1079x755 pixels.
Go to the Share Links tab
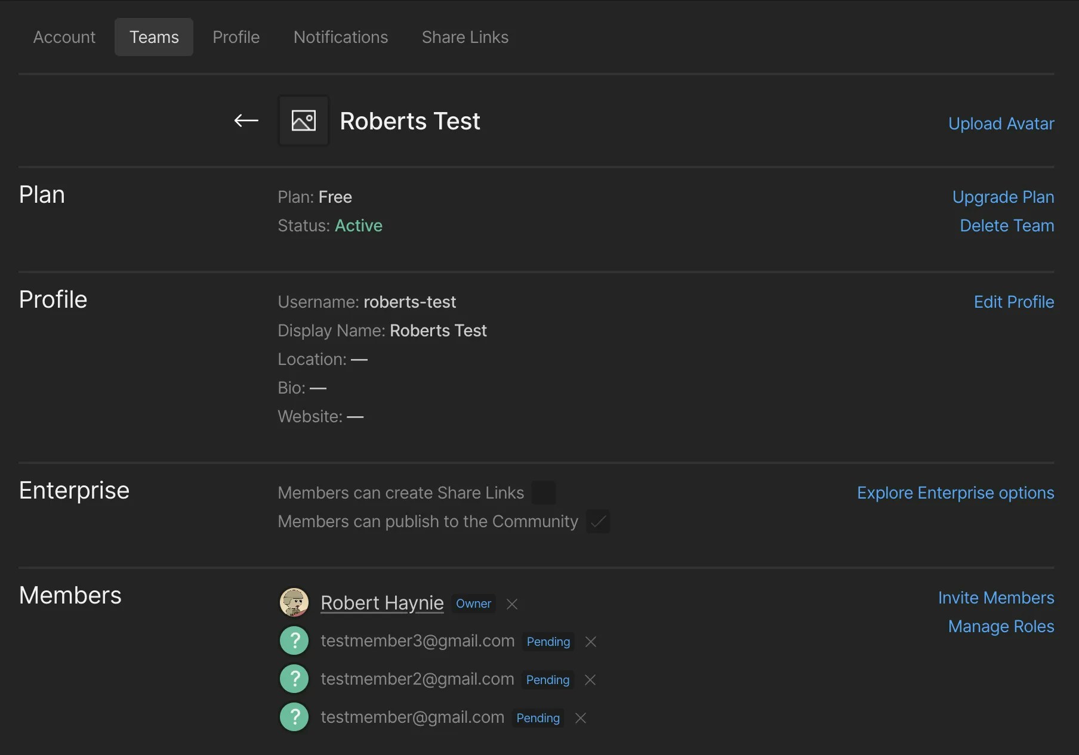[x=465, y=37]
